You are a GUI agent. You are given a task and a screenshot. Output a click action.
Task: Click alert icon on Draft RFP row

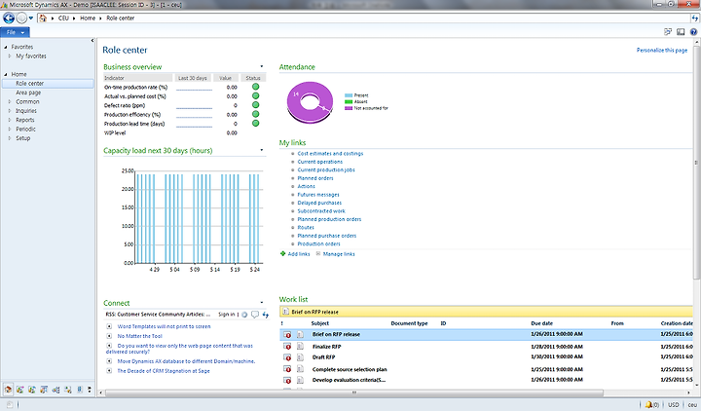coord(287,357)
